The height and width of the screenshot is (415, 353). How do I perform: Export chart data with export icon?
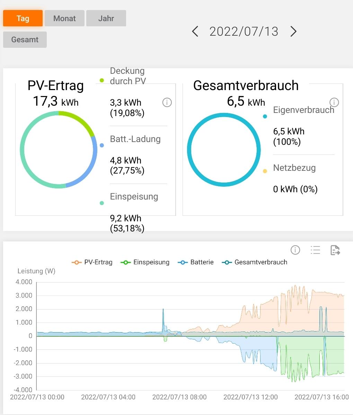pos(335,250)
